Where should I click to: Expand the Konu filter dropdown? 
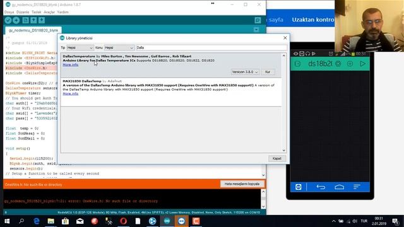(119, 48)
